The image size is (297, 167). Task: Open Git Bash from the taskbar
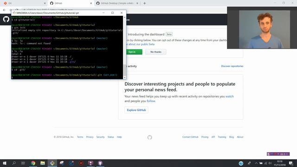pos(52,163)
